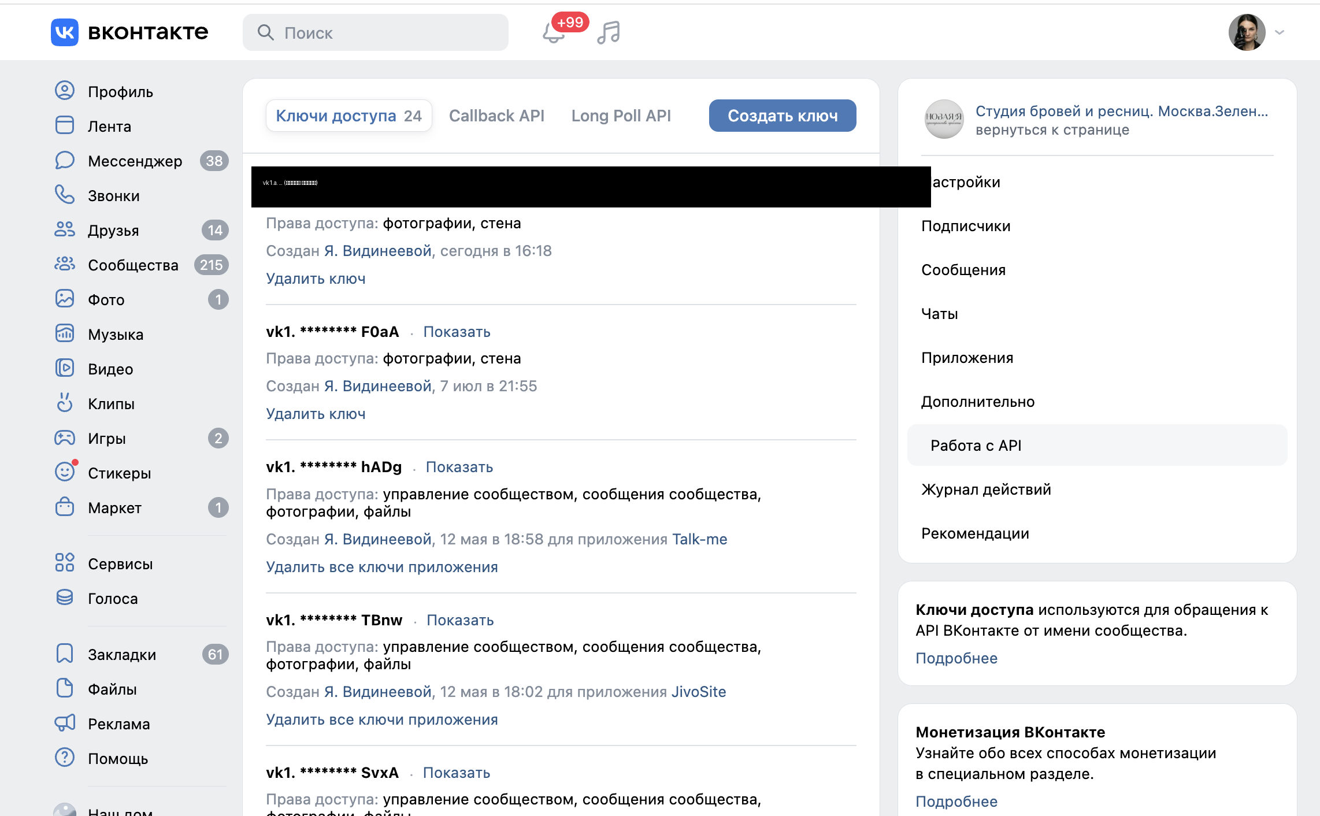The image size is (1320, 816).
Task: Show the key ending in F0aA
Action: [x=457, y=332]
